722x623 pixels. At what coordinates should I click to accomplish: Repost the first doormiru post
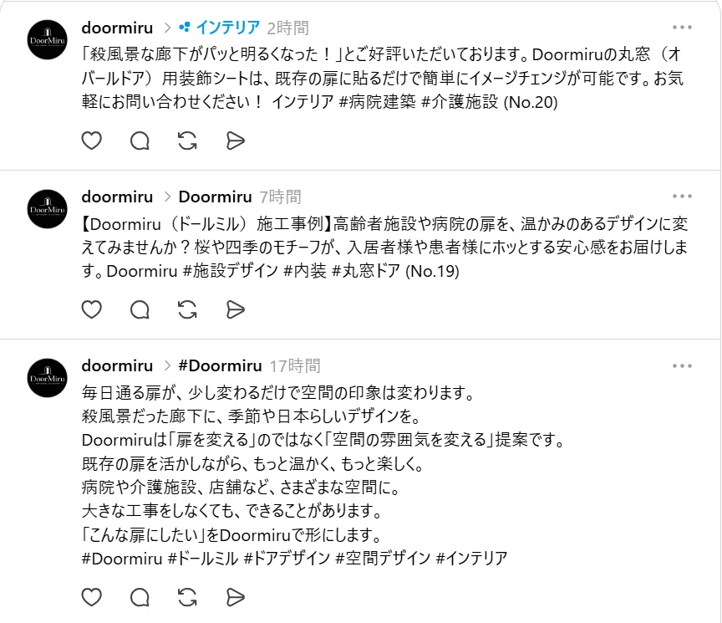(187, 140)
